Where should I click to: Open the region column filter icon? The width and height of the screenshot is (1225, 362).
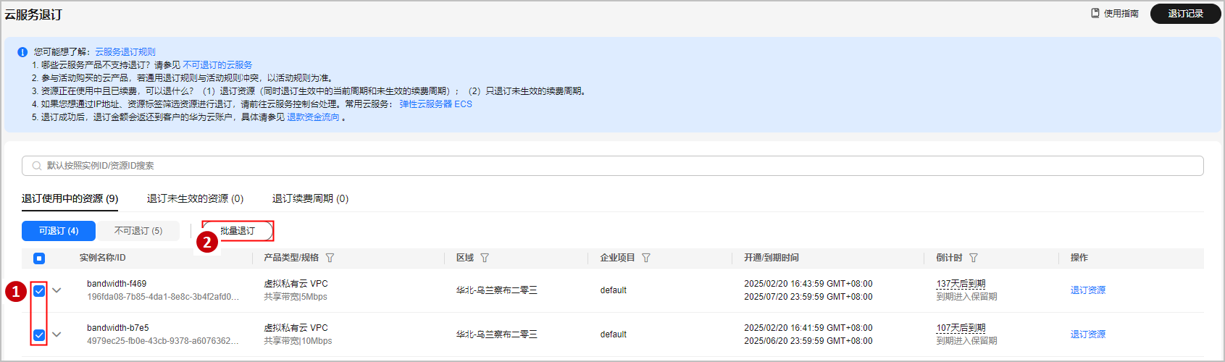coord(485,258)
